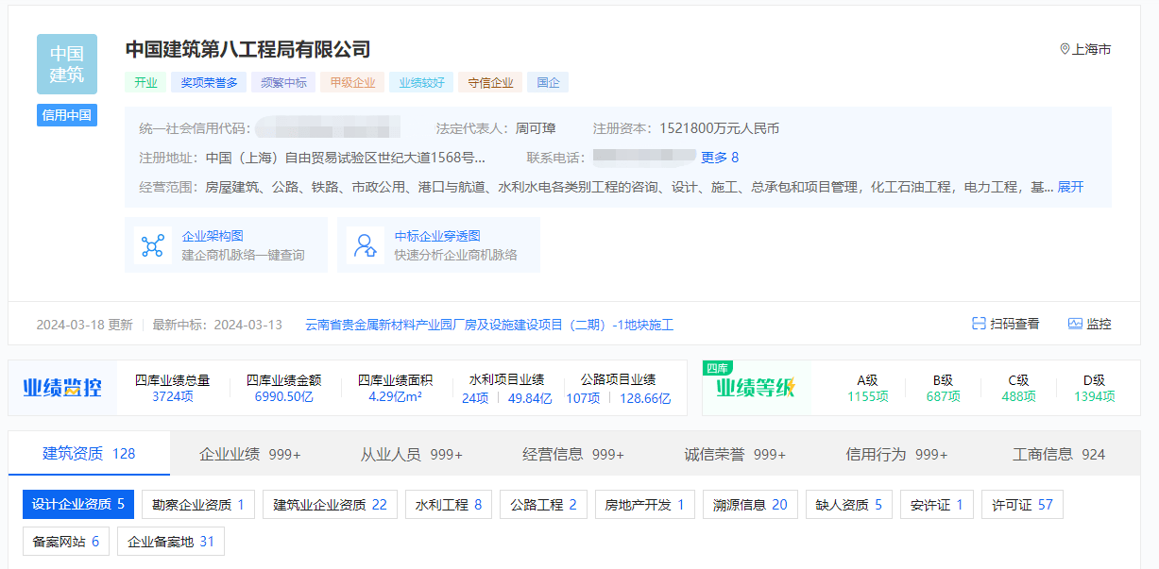1159x569 pixels.
Task: Click the 上海市 location text
Action: coord(1092,49)
